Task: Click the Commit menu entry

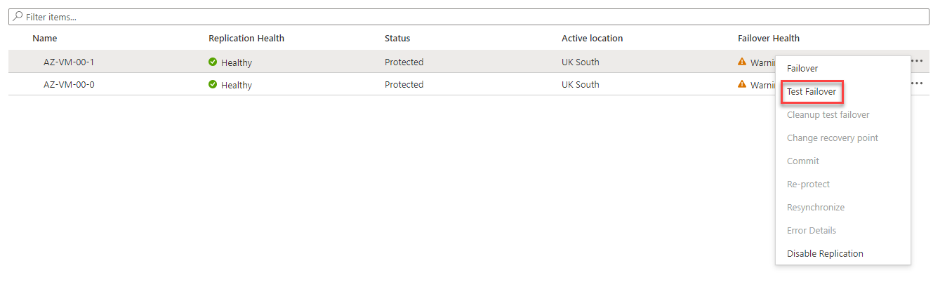Action: (803, 161)
